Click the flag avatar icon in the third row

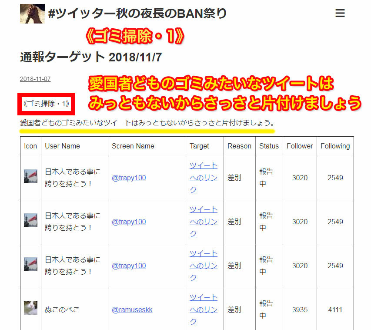coord(30,264)
